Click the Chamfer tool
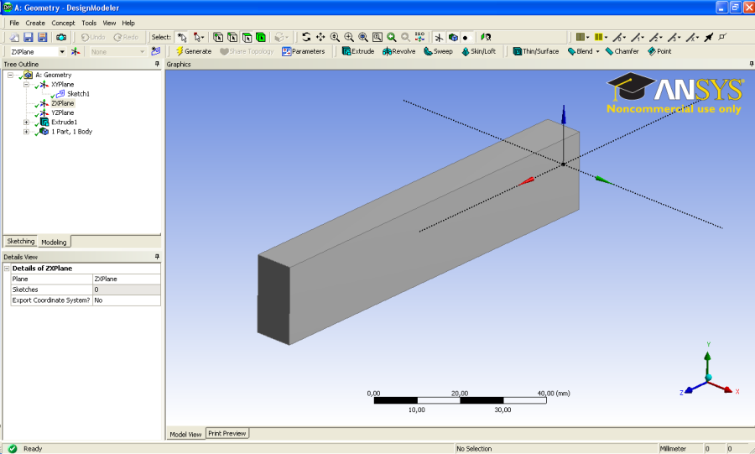Viewport: 755px width, 454px height. [x=622, y=51]
